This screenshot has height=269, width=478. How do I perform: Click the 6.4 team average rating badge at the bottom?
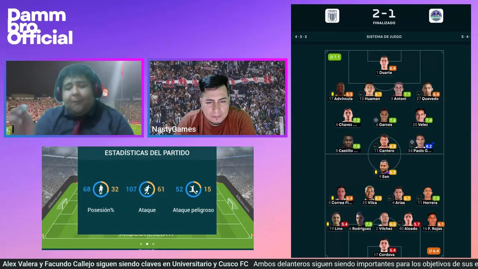(x=434, y=251)
